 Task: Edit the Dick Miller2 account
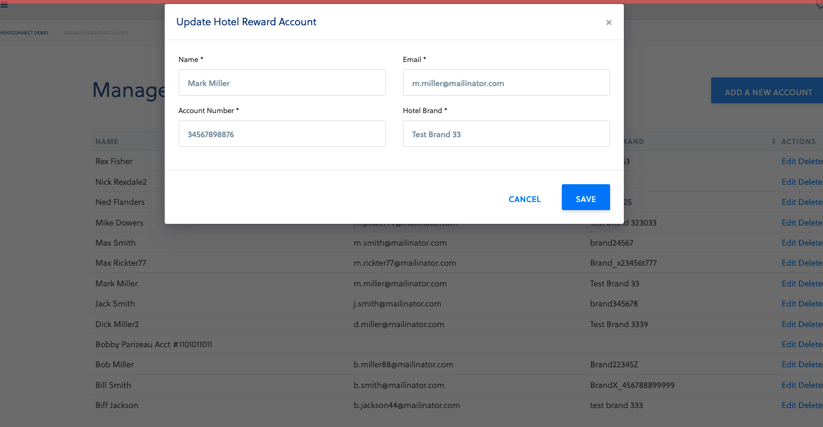point(789,324)
